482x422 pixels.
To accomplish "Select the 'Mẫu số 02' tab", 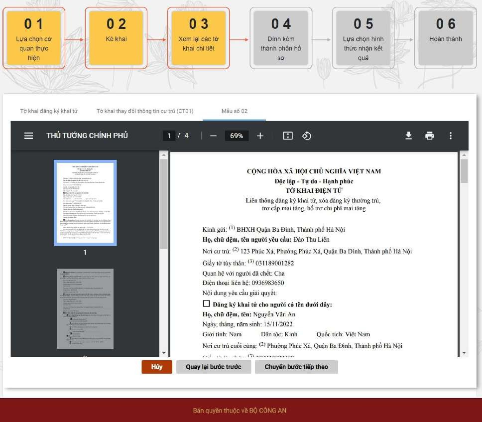I will click(234, 111).
